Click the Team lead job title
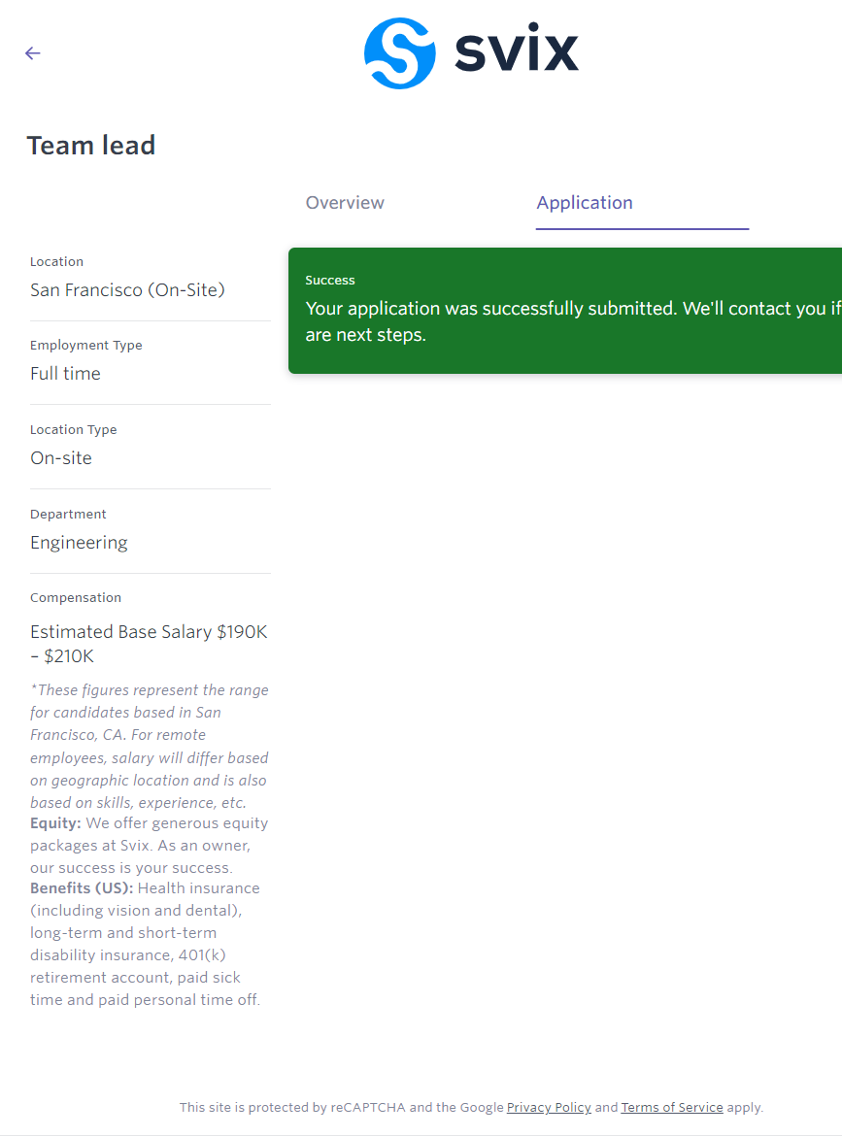Viewport: 842px width, 1137px height. click(91, 146)
